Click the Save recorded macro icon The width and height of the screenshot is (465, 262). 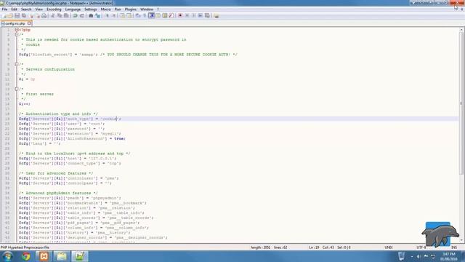tap(207, 15)
